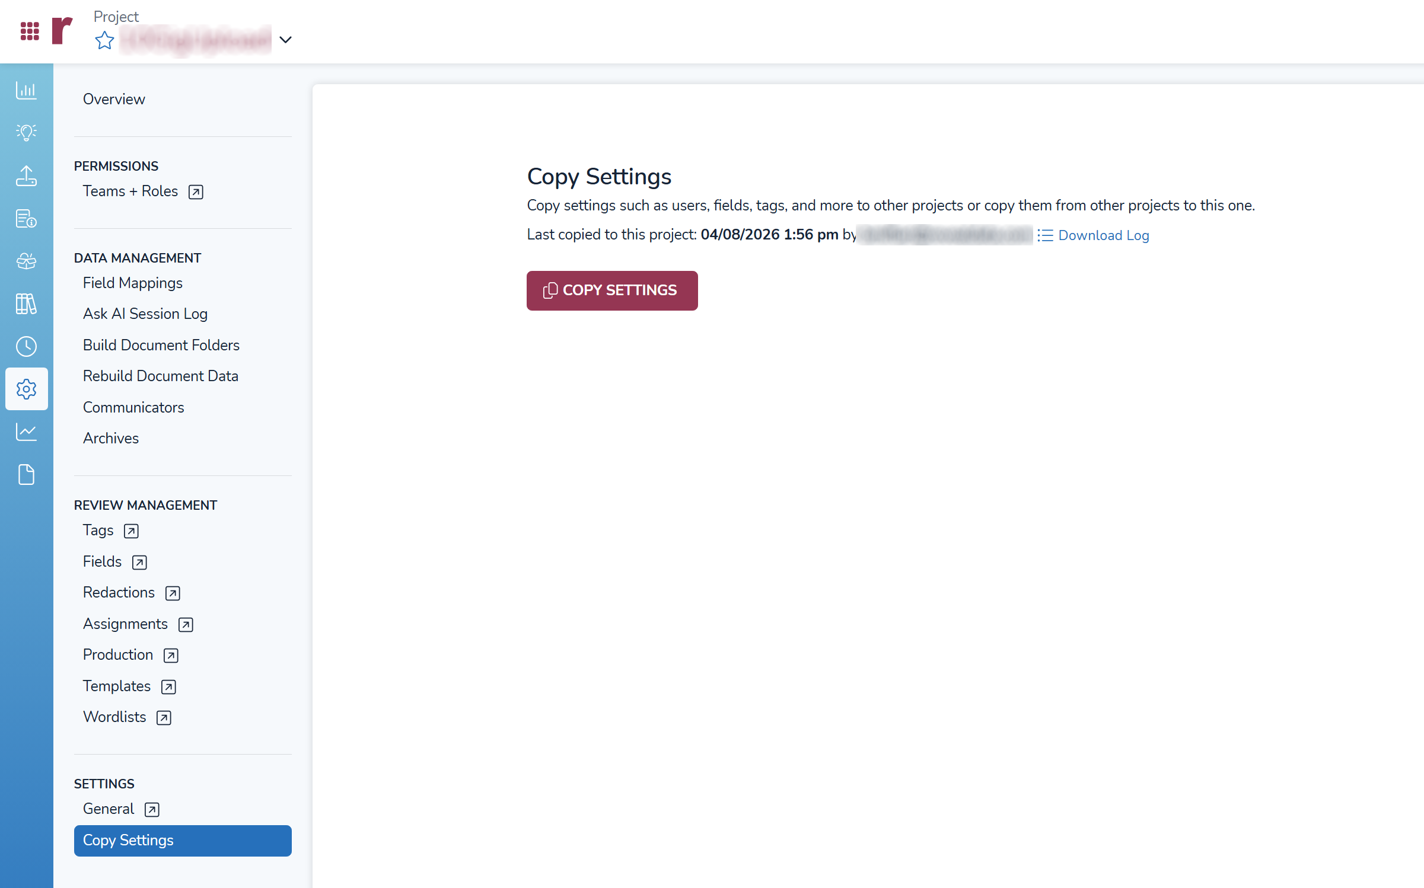Screen dimensions: 1424x888
Task: Click the favorite star next to project name
Action: click(104, 40)
